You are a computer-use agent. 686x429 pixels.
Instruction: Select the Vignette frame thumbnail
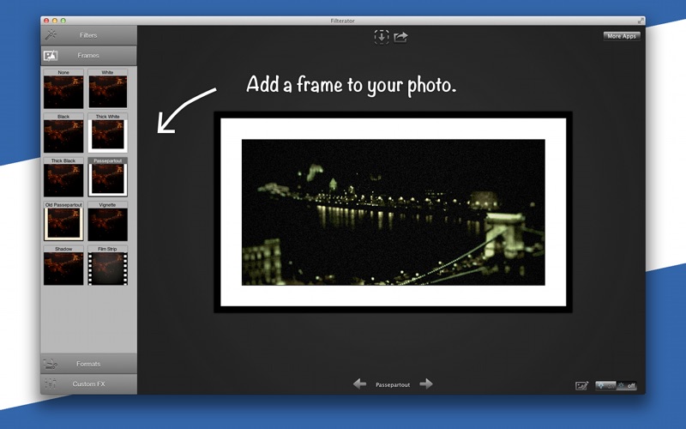point(108,221)
